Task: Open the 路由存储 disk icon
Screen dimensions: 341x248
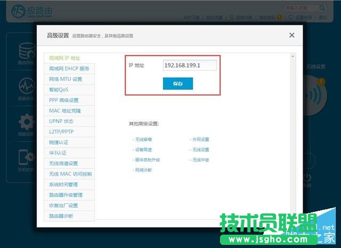Action: [27, 51]
